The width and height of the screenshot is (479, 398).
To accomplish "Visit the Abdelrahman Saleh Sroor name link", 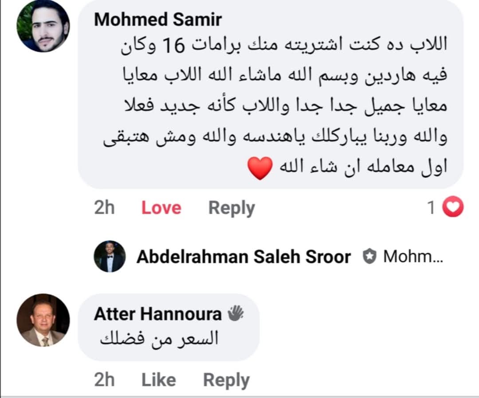I will (x=243, y=257).
